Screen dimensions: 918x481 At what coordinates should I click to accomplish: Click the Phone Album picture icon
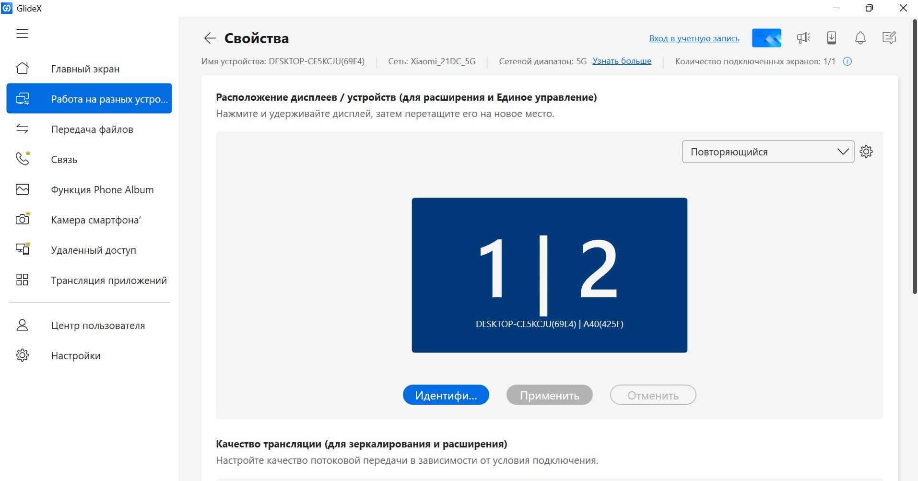[x=23, y=189]
